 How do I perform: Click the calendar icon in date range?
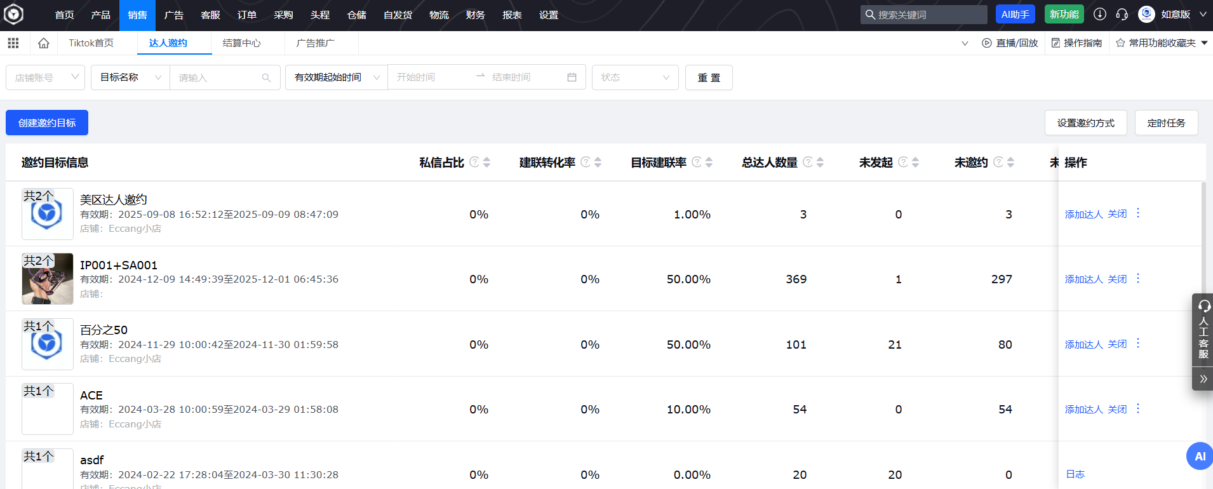(x=572, y=77)
